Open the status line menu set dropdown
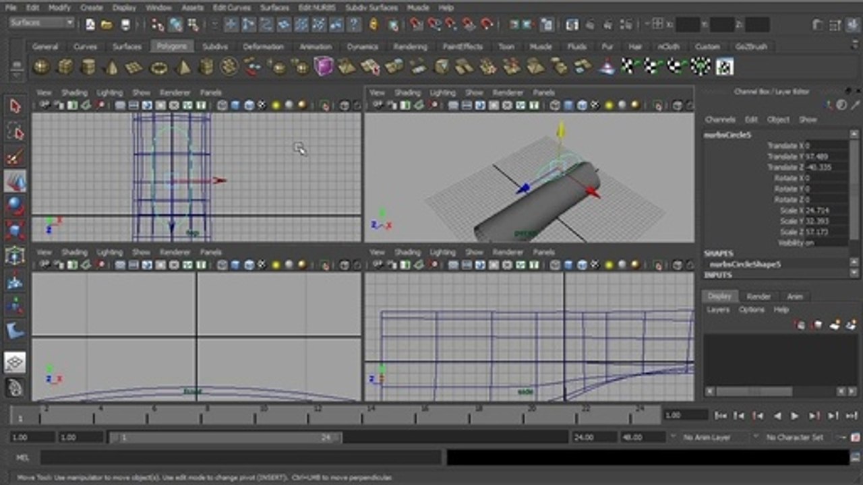This screenshot has width=863, height=485. point(41,22)
